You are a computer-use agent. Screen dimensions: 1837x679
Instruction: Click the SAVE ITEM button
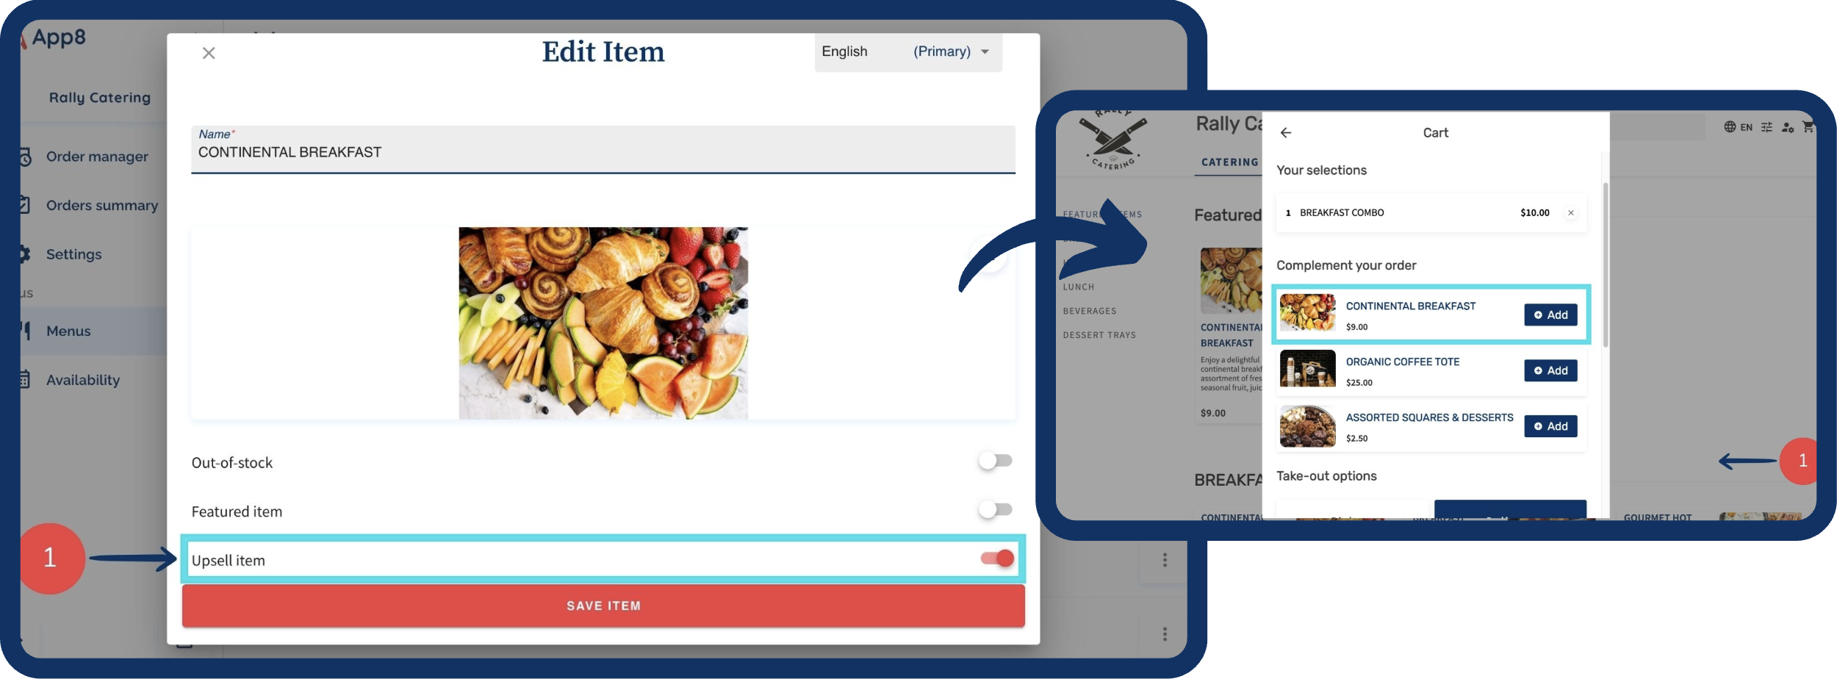point(603,606)
